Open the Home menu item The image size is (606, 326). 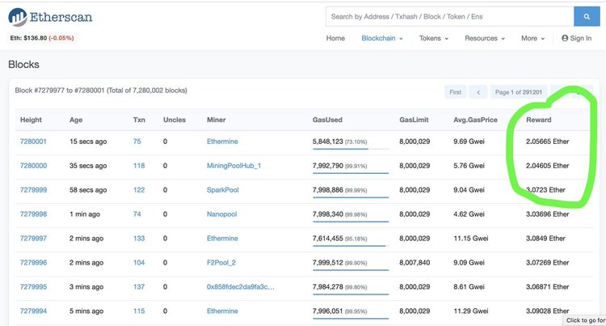pos(335,38)
